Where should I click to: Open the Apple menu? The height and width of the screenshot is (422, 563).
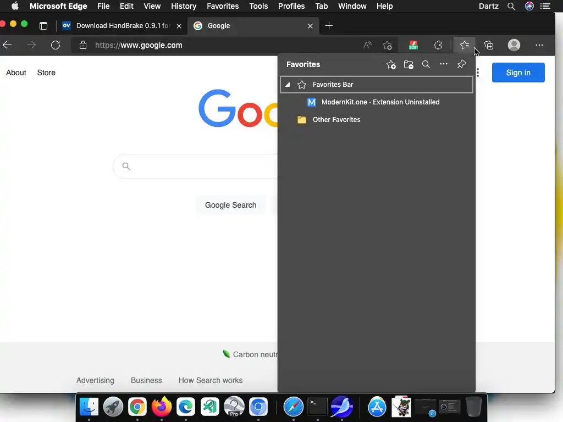tap(15, 6)
